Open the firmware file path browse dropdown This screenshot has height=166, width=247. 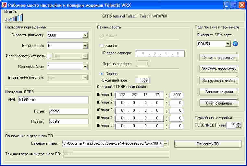click(x=166, y=144)
